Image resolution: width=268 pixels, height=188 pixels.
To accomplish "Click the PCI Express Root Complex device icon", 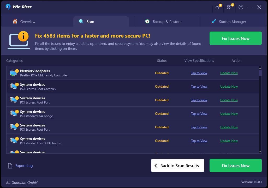I will [13, 87].
